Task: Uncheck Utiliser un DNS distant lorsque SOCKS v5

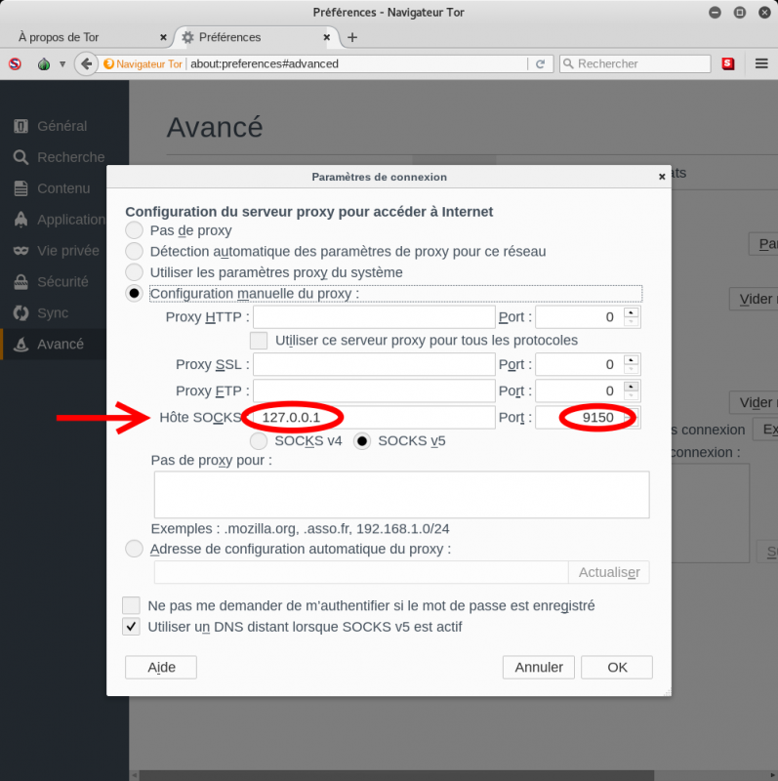Action: 131,627
